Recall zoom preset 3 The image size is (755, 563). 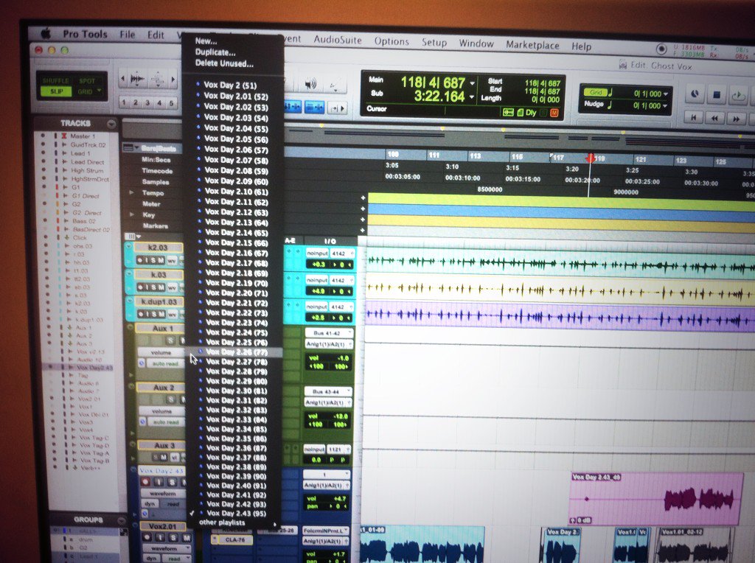point(147,102)
